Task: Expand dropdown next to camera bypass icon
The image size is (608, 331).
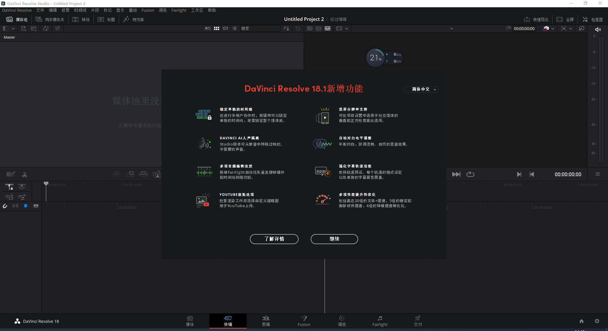Action: pyautogui.click(x=553, y=28)
